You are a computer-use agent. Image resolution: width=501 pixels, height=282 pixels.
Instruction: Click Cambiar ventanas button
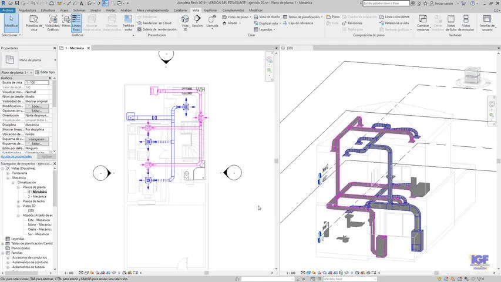[x=423, y=23]
